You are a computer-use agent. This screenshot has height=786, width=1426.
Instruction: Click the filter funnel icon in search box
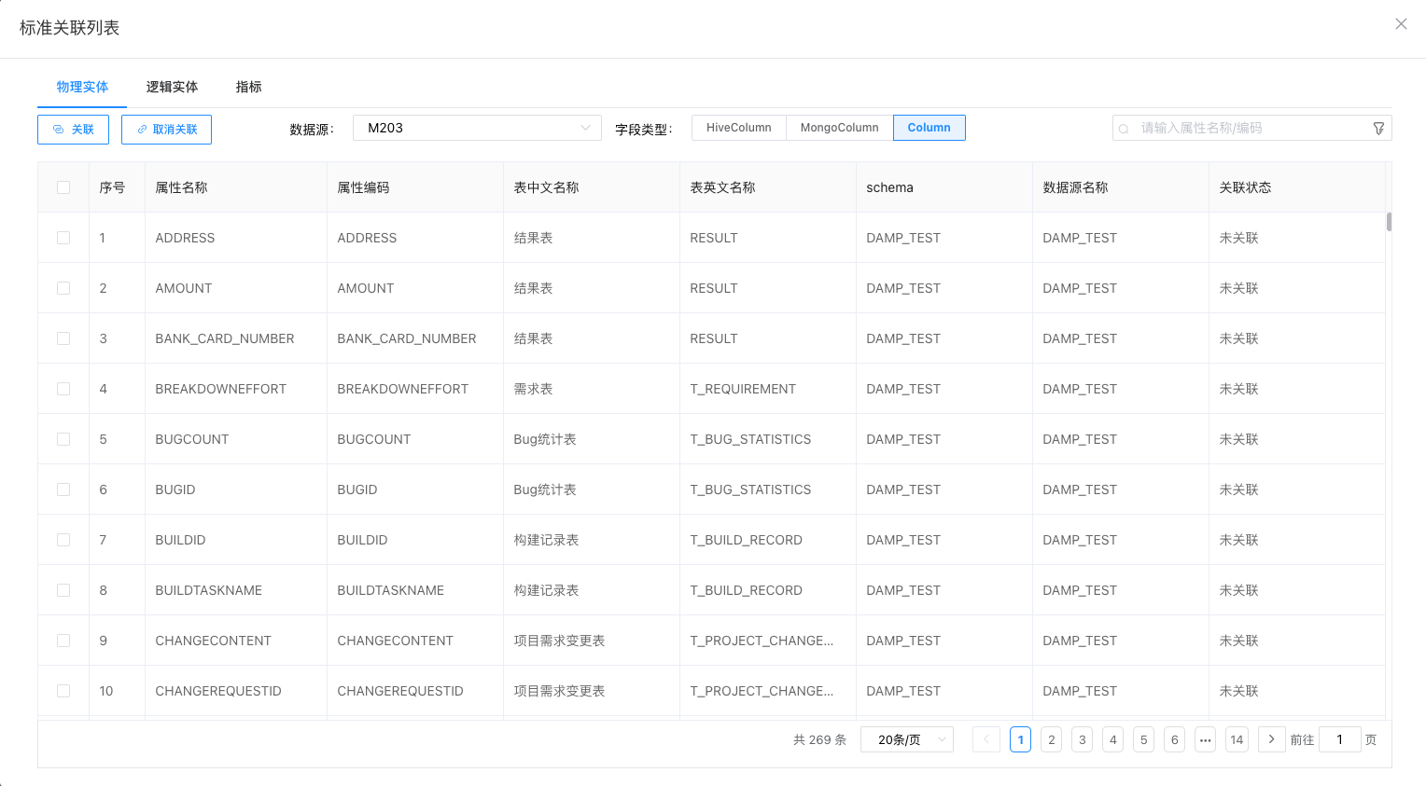pos(1378,129)
